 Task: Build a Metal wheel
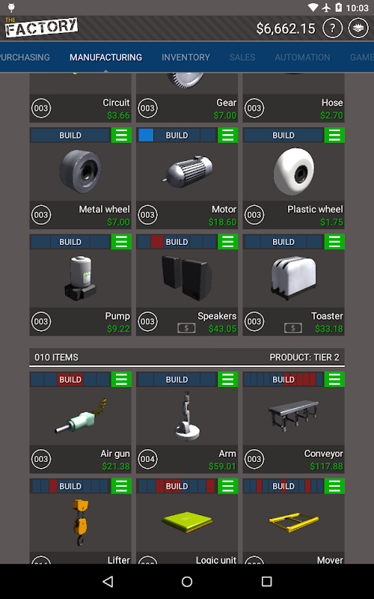pos(70,136)
